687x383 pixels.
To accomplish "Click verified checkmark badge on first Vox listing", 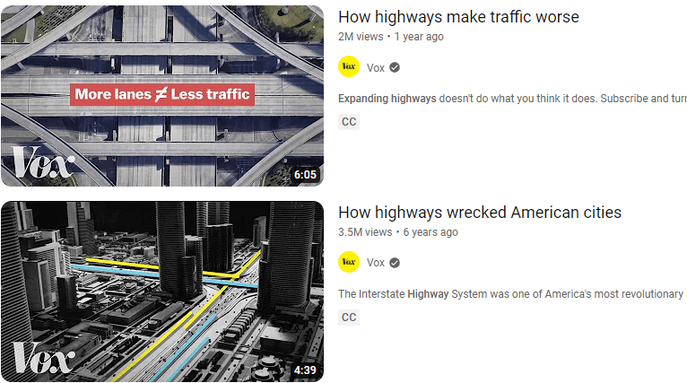I will (395, 67).
